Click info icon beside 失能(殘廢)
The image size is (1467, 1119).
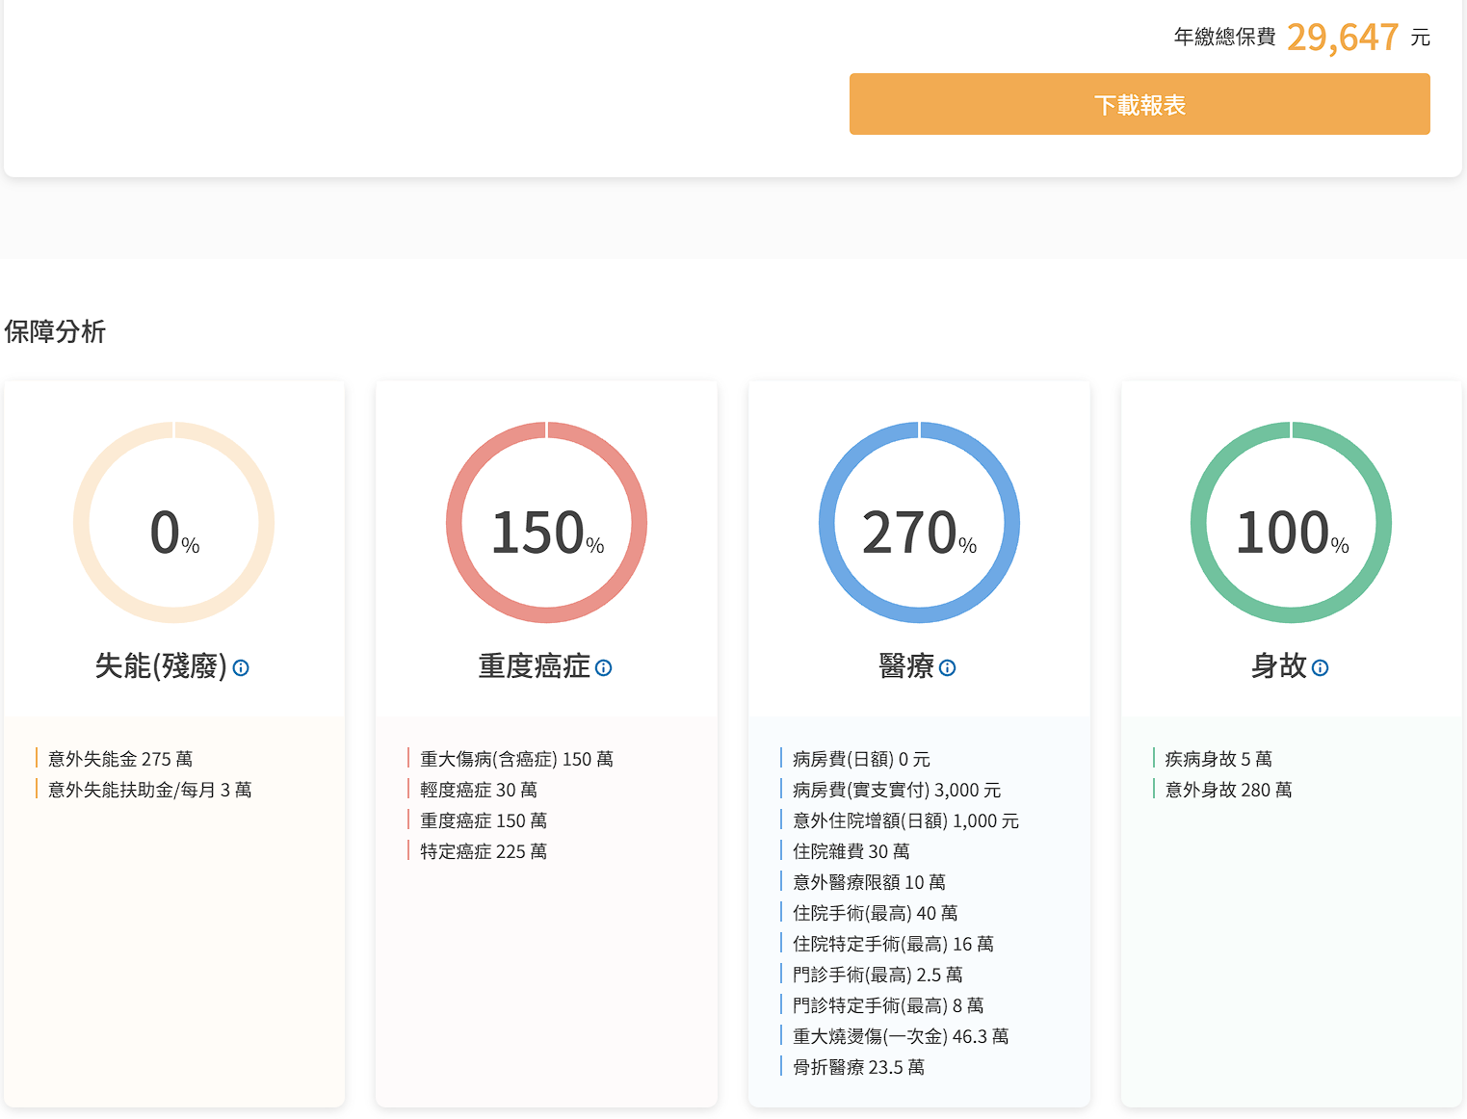click(x=241, y=668)
